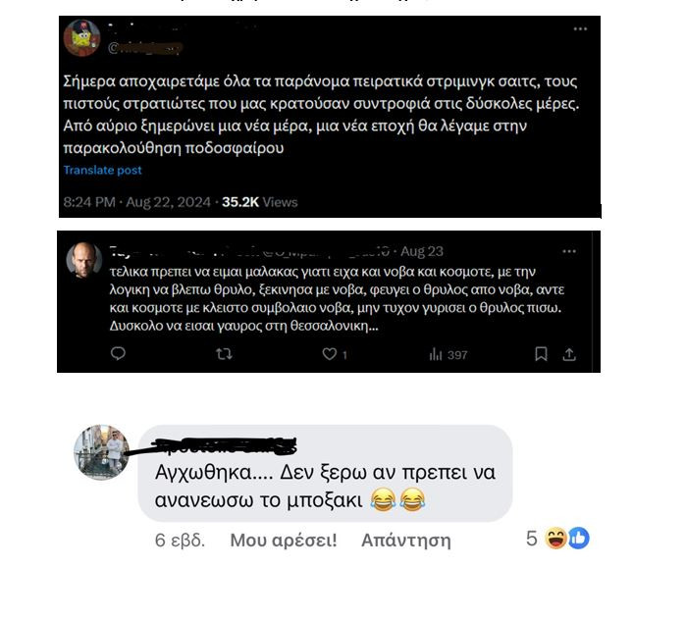Image resolution: width=685 pixels, height=620 pixels.
Task: Open the more options menu on top tweet
Action: pyautogui.click(x=580, y=28)
